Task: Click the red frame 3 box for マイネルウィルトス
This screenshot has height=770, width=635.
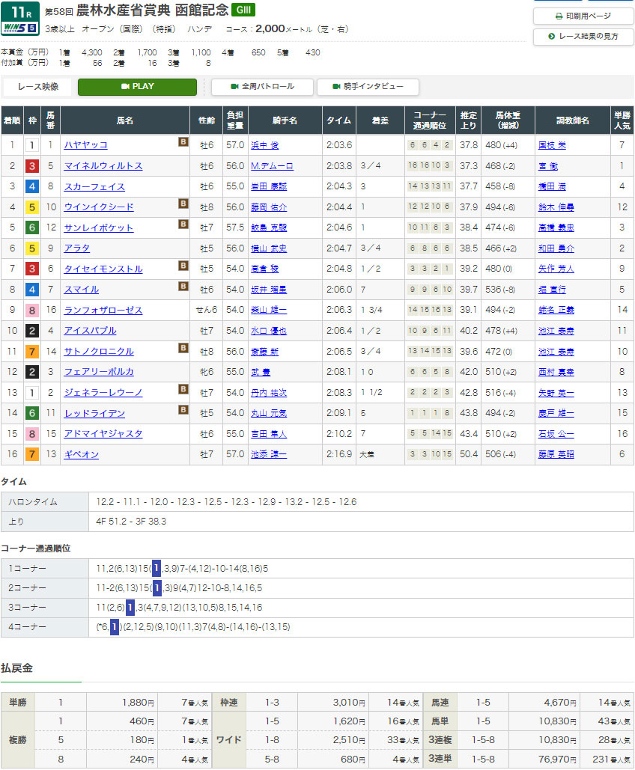Action: point(31,166)
